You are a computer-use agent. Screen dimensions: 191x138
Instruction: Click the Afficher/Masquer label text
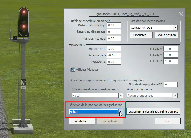(x=87, y=70)
